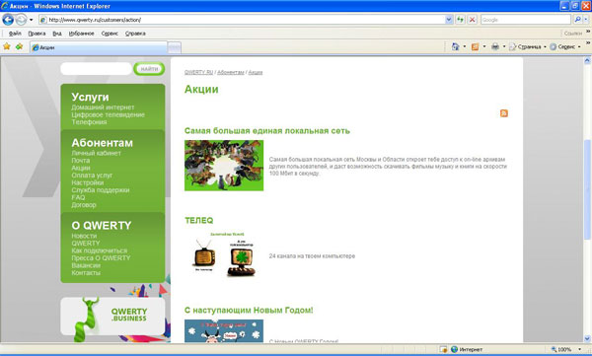Click the address bar URL field

pos(242,20)
